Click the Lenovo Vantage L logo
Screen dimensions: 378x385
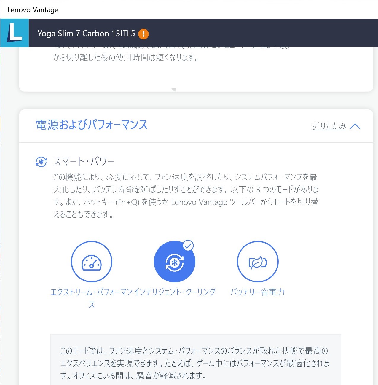point(15,33)
